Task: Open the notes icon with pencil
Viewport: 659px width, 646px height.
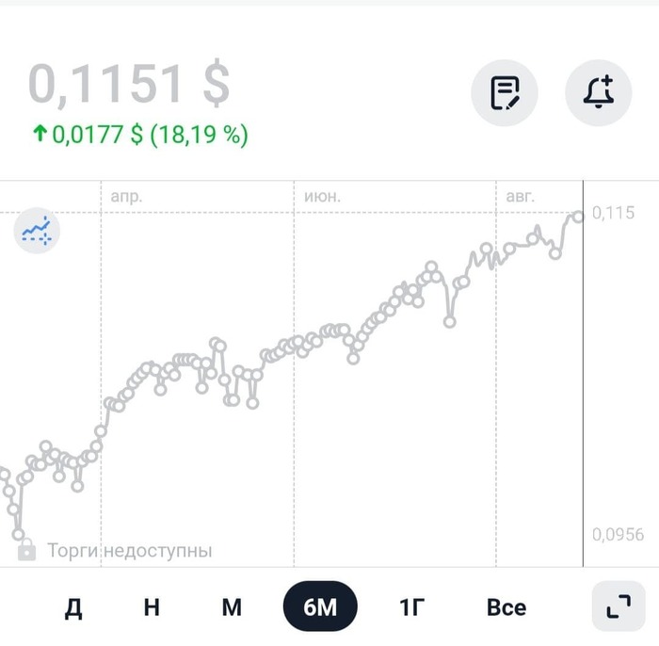Action: [505, 93]
